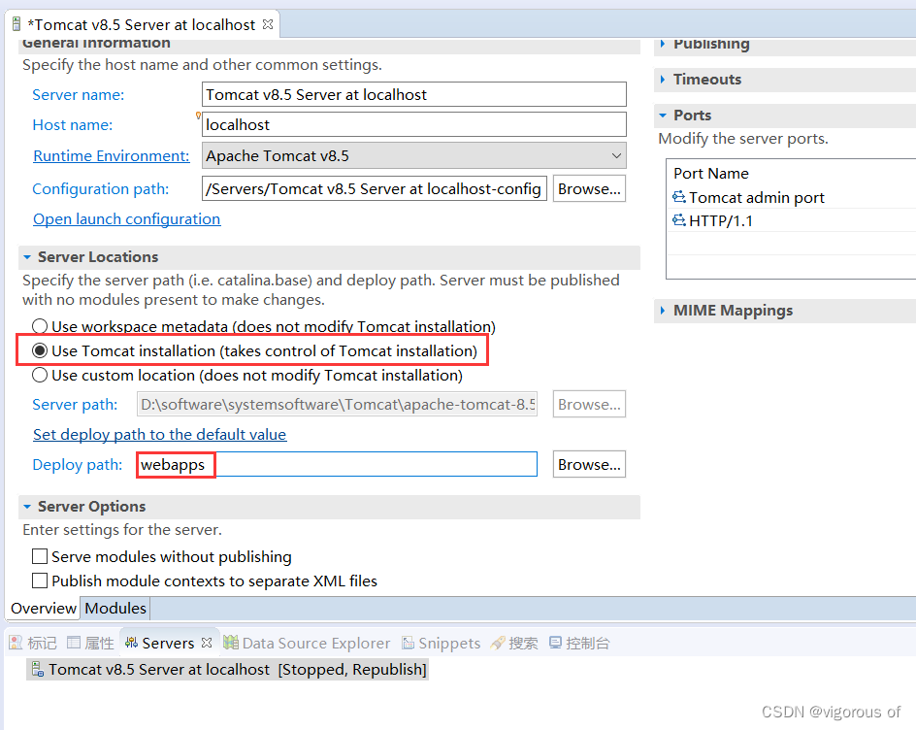Image resolution: width=916 pixels, height=730 pixels.
Task: Open the Snippets tab
Action: [x=442, y=643]
